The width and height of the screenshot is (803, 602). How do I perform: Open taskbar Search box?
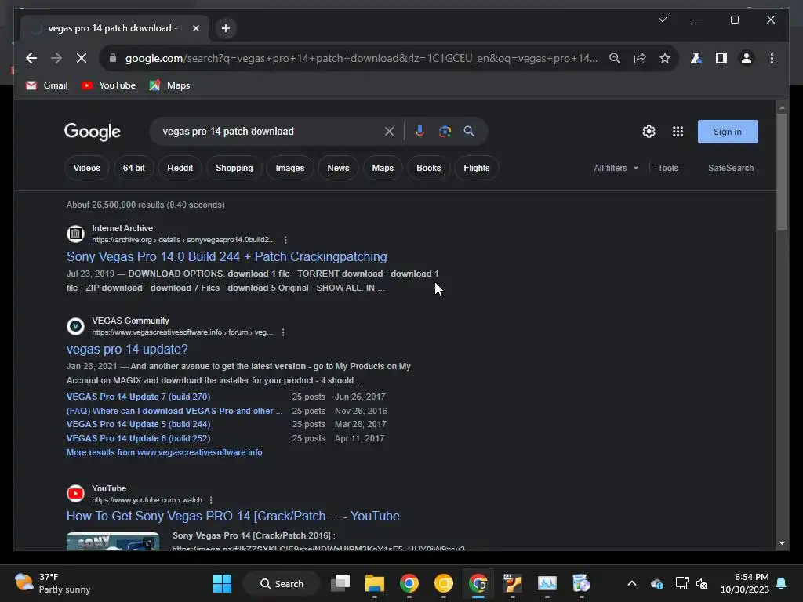(282, 583)
